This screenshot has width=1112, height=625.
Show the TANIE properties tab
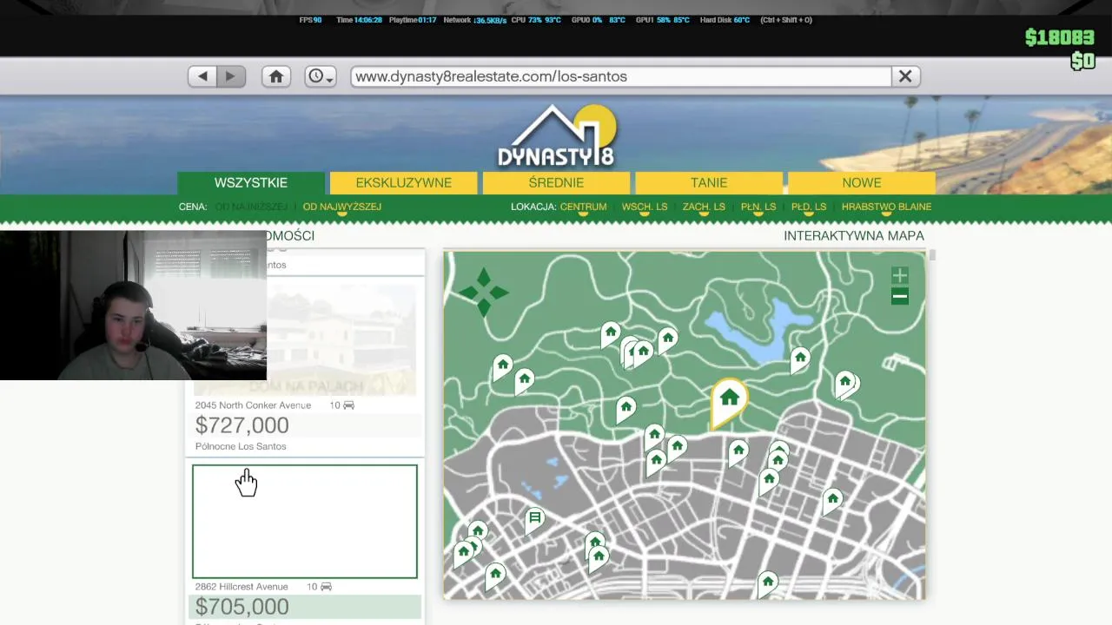(709, 182)
